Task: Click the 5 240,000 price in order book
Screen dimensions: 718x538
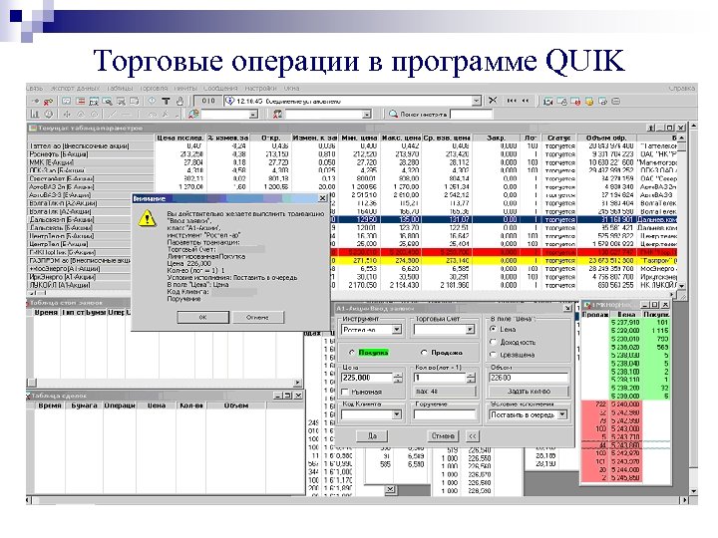Action: [625, 404]
